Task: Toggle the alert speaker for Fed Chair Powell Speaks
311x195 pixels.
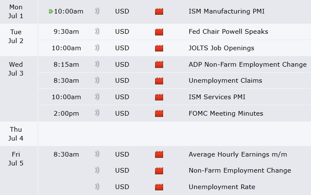Action: pos(97,32)
